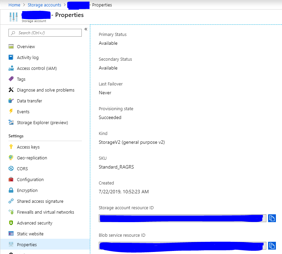Click the Access control (IAM) people icon
The height and width of the screenshot is (254, 282).
click(x=11, y=68)
